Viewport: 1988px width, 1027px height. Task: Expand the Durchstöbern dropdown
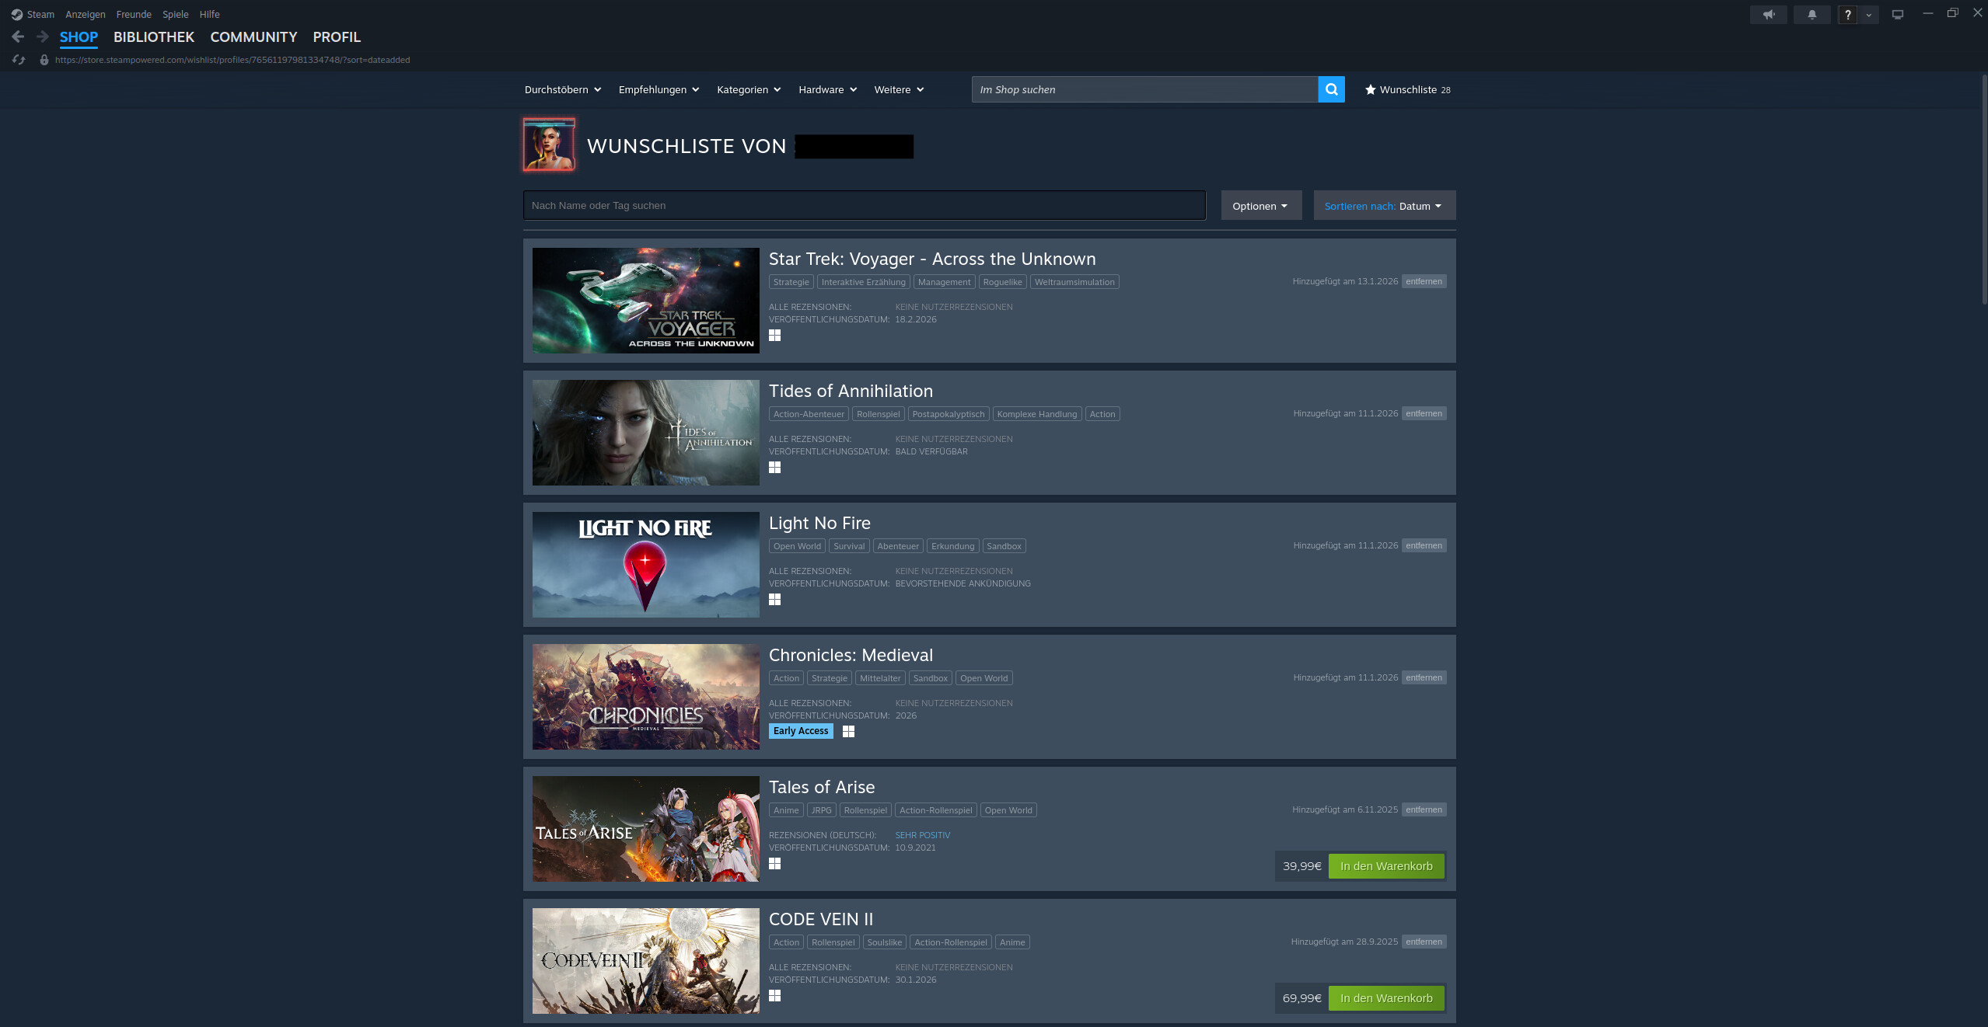click(563, 89)
